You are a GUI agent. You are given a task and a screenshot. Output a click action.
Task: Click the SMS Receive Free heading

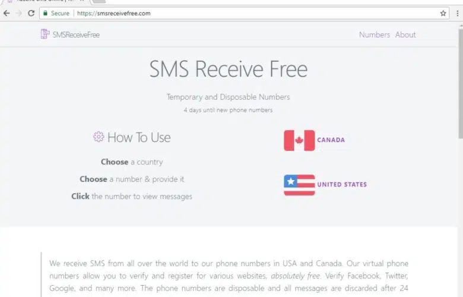pyautogui.click(x=229, y=69)
